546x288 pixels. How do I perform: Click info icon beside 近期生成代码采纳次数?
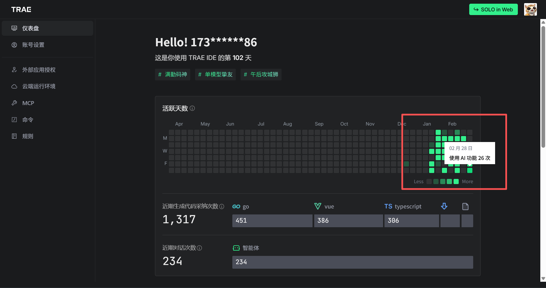tap(222, 206)
